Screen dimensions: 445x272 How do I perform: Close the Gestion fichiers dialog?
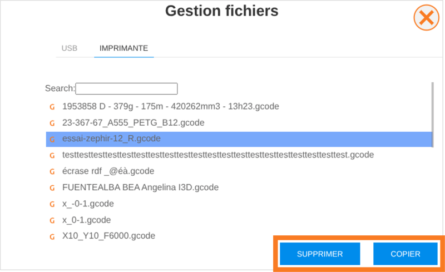click(x=426, y=18)
